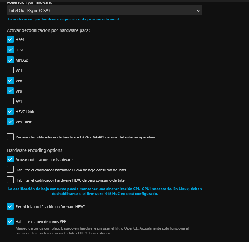Disable VP9 10bit decoding checkbox
This screenshot has width=249, height=242.
coord(10,122)
